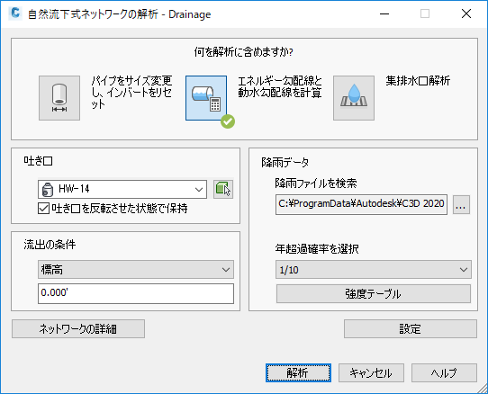The height and width of the screenshot is (394, 488).
Task: Open the 1/10 return period dropdown
Action: tap(374, 270)
